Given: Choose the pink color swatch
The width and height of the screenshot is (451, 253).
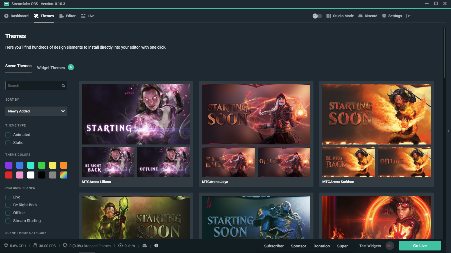Looking at the screenshot, I should [20, 175].
